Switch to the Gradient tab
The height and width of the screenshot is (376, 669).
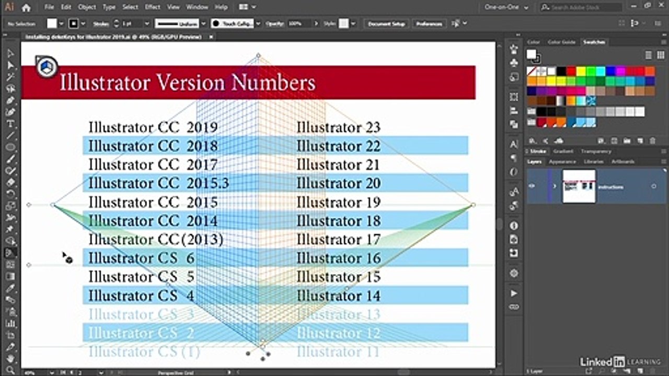[x=563, y=151]
